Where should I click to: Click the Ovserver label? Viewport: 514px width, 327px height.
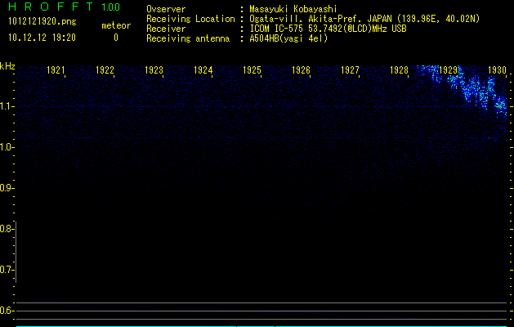click(x=166, y=9)
